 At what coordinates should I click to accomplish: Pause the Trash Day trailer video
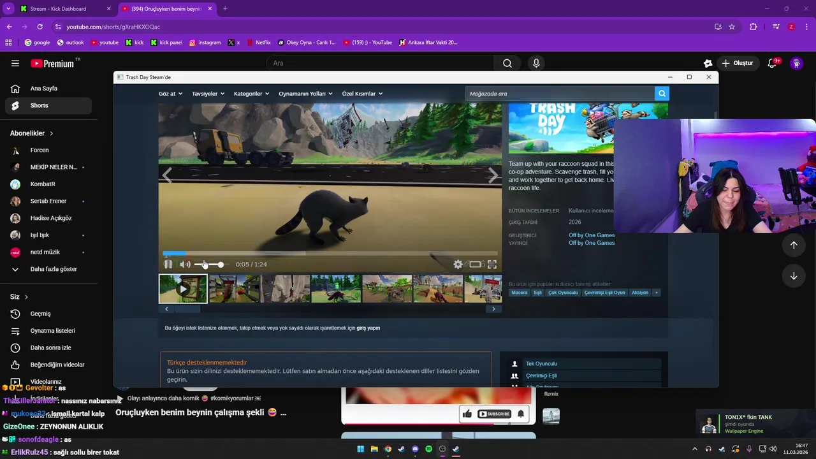click(x=168, y=264)
